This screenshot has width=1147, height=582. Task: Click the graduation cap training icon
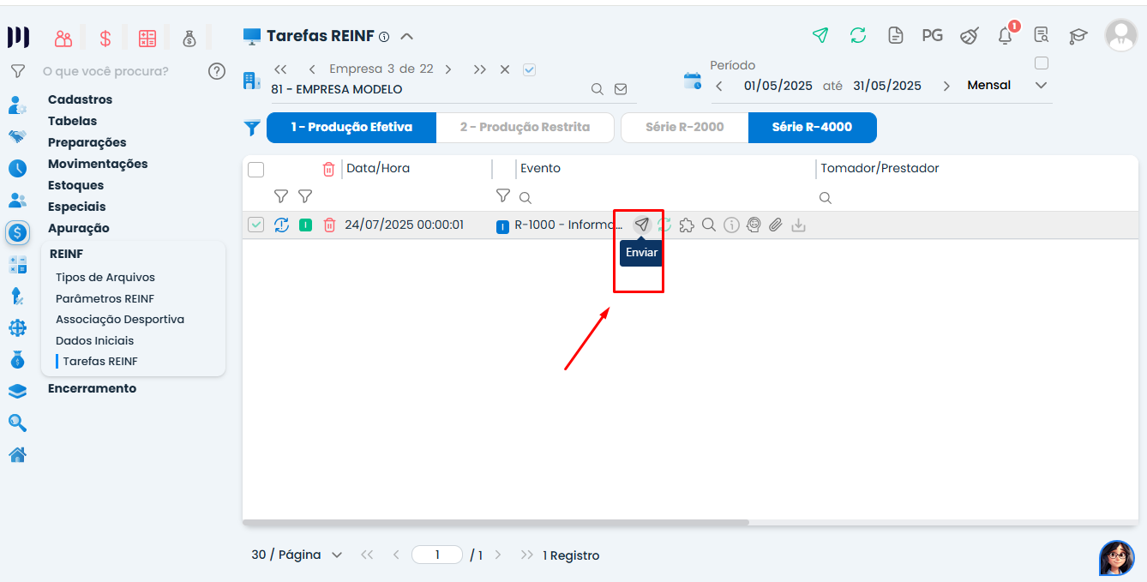click(x=1078, y=36)
